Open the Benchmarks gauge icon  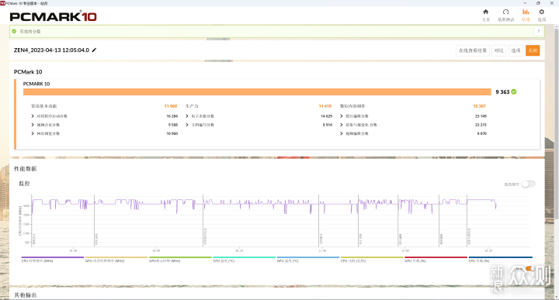click(x=506, y=12)
